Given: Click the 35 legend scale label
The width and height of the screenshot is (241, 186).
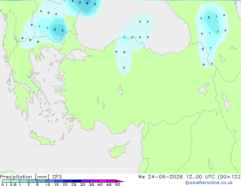Looking at the screenshot, I should [91, 184].
